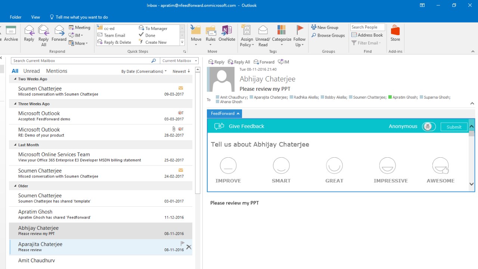Open Microsoft Online Services Team message
The image size is (478, 269).
(x=101, y=157)
